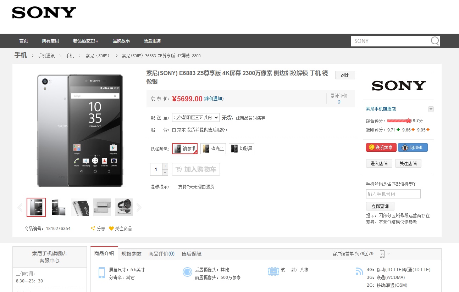The height and width of the screenshot is (292, 459).
Task: Open 所有宝贝 in navigation bar
Action: coord(50,41)
